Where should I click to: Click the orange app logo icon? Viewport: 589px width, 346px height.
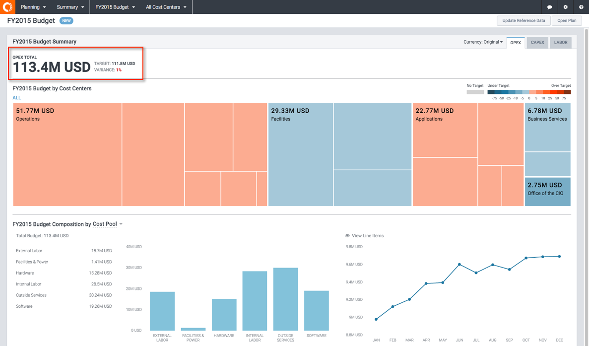[x=7, y=7]
